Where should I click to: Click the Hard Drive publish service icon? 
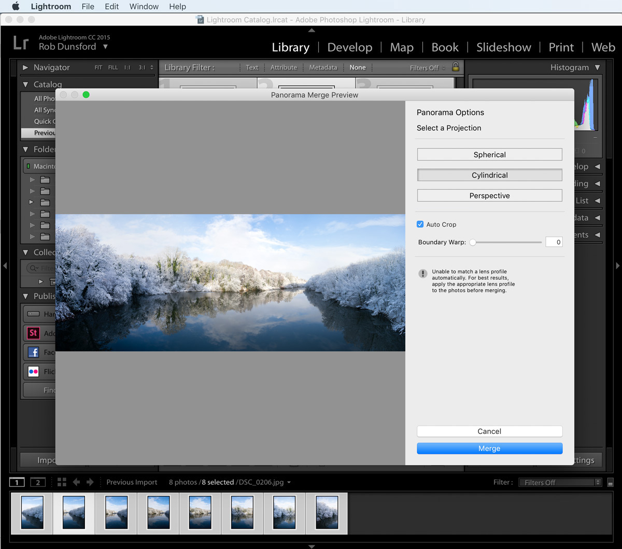point(32,314)
